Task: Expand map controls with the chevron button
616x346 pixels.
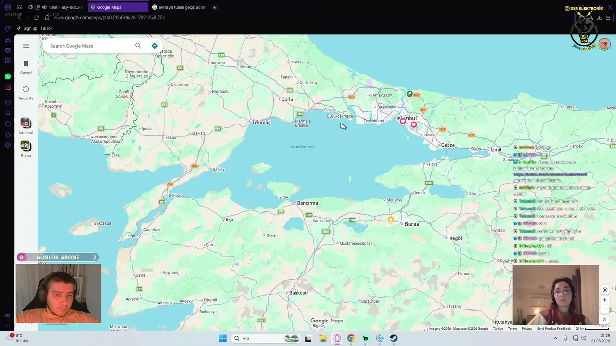Action: [x=604, y=320]
